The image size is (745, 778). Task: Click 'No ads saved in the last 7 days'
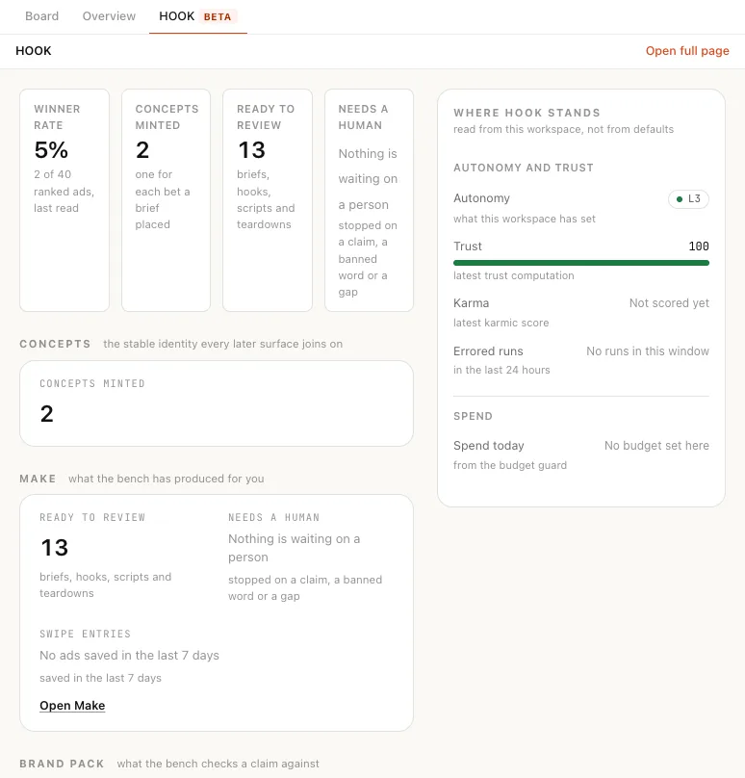129,656
